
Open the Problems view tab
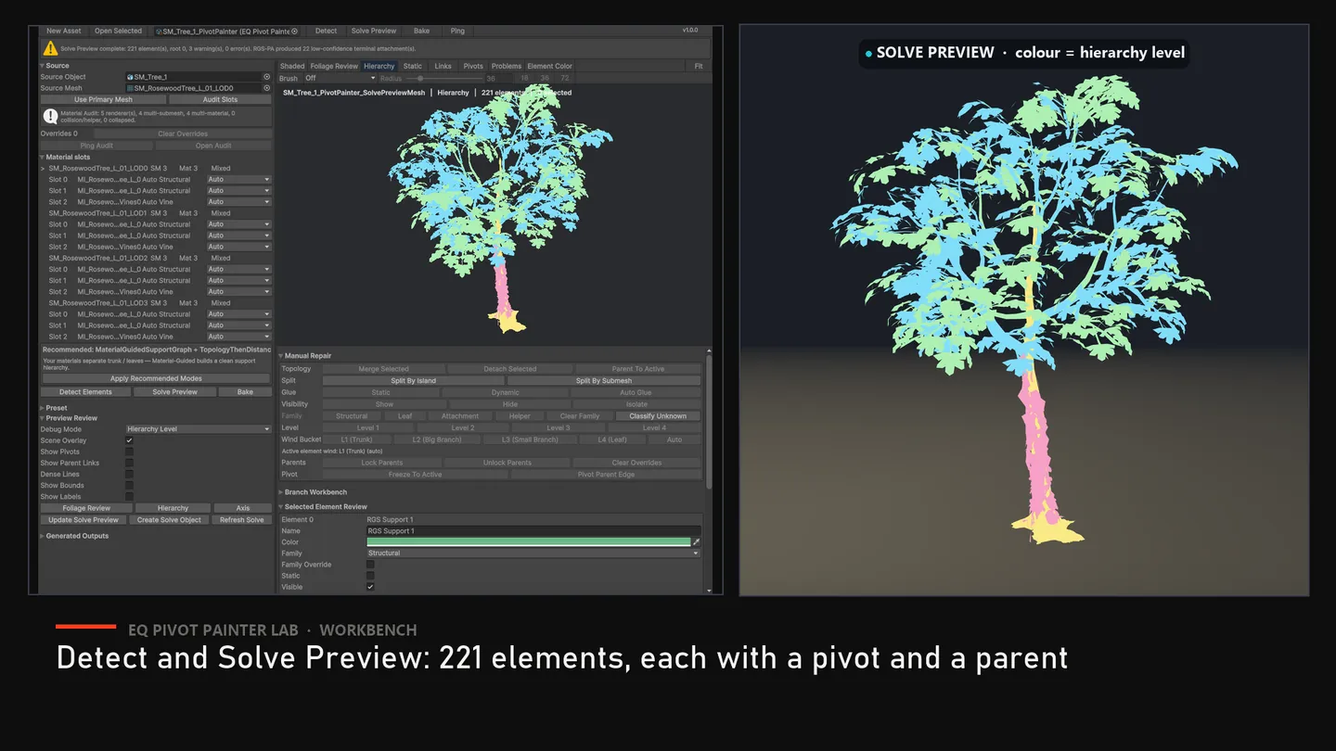point(507,66)
